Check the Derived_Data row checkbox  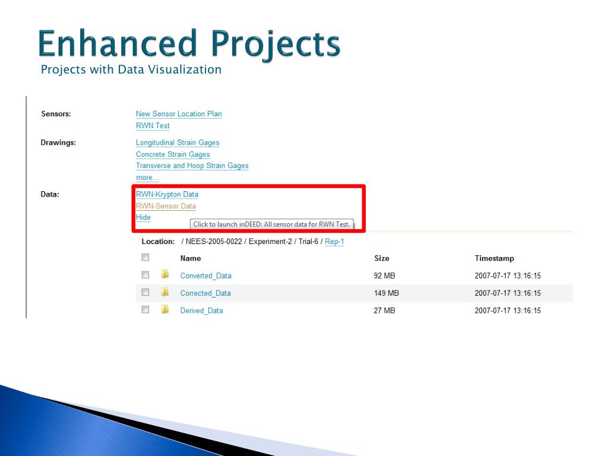(x=145, y=310)
